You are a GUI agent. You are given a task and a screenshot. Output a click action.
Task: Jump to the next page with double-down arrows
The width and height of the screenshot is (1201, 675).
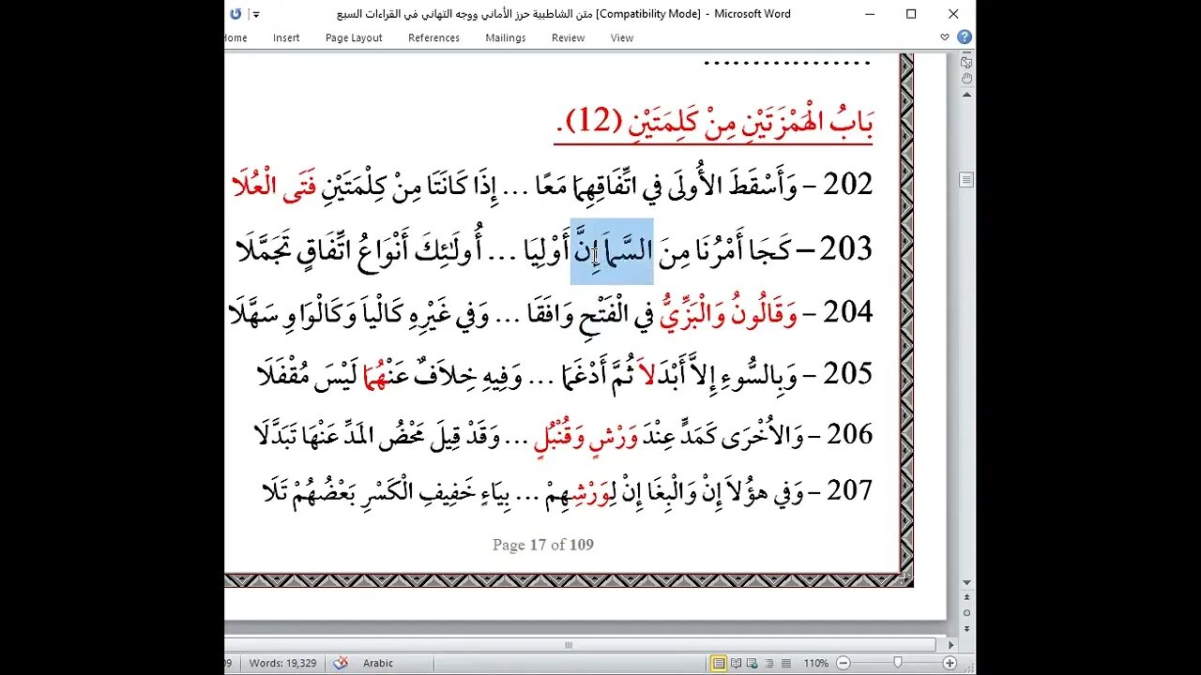966,628
